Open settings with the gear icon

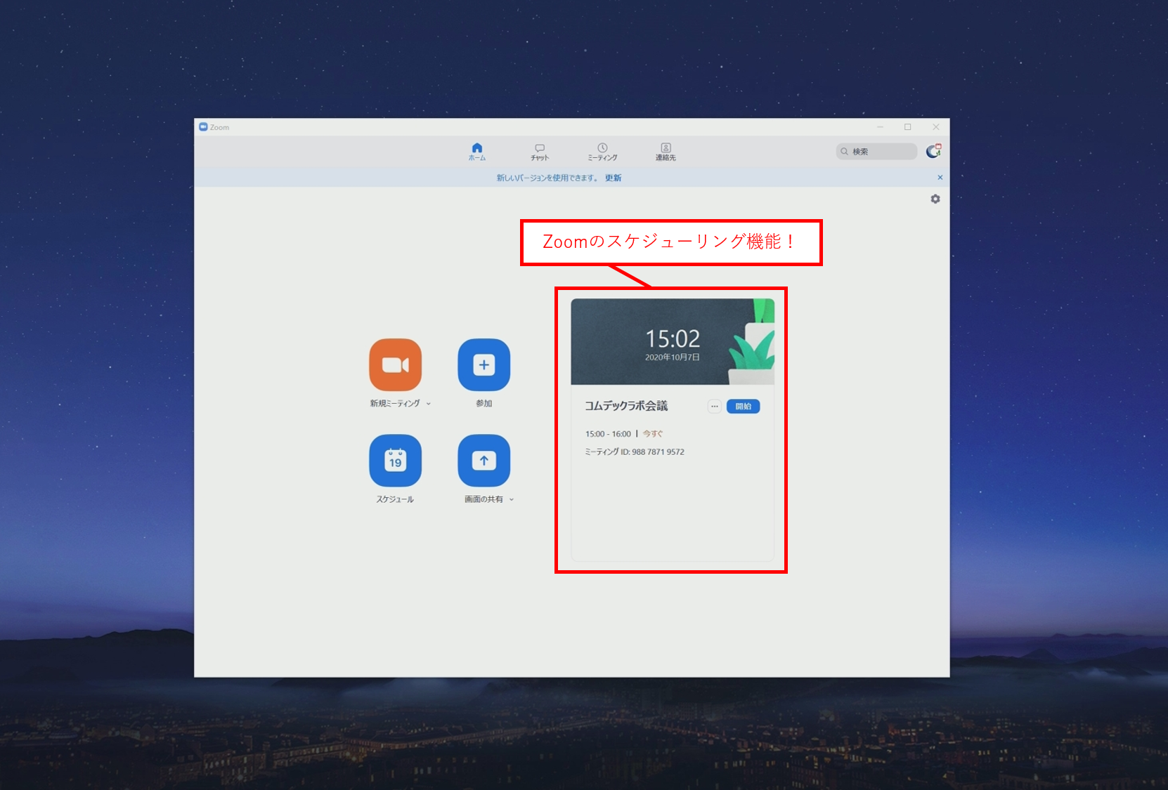coord(935,199)
